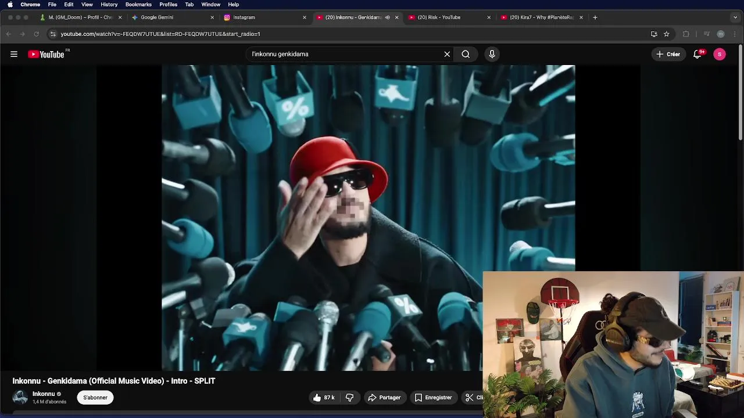The image size is (744, 418).
Task: Click the 1,4 M d'abonnés subscriber count
Action: (49, 402)
